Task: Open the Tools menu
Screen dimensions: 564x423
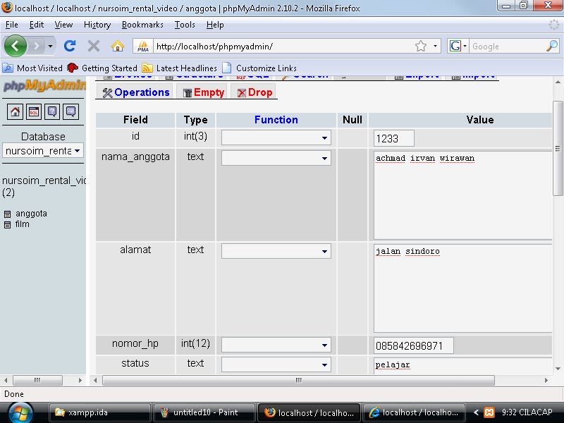Action: 185,25
